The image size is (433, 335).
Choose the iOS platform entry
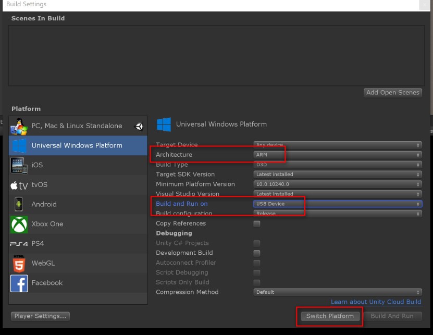point(78,165)
